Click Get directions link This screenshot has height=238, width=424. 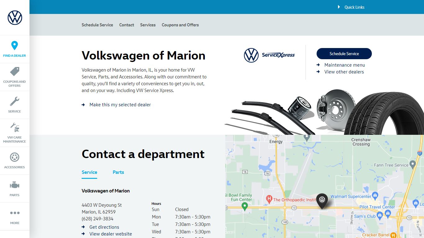(x=104, y=227)
